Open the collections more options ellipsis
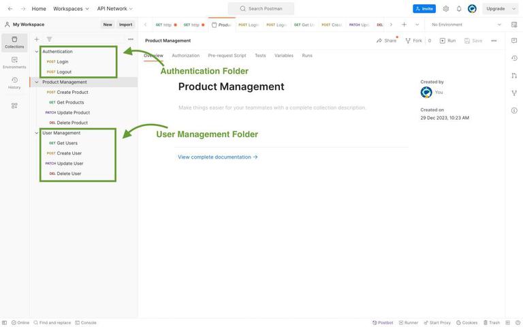This screenshot has height=327, width=523. point(131,39)
